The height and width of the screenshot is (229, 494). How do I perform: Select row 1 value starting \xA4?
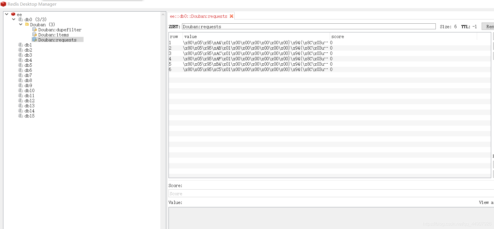(x=255, y=43)
